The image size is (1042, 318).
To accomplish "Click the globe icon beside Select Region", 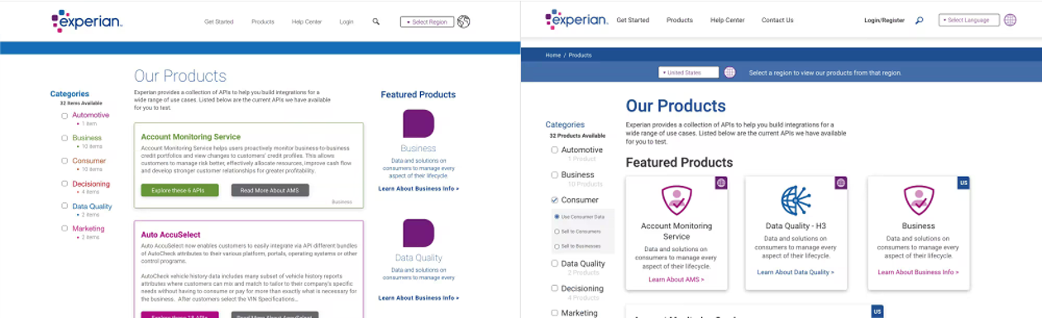I will [464, 22].
